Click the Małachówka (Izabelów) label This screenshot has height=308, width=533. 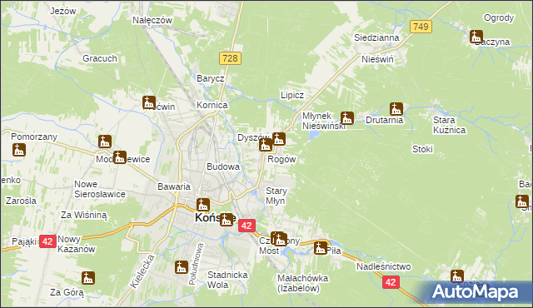302,283
